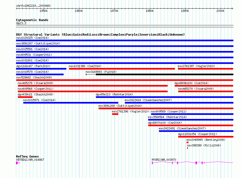This screenshot has height=178, width=241.
Task: Select the 1990k ruler position
Action: point(185,11)
